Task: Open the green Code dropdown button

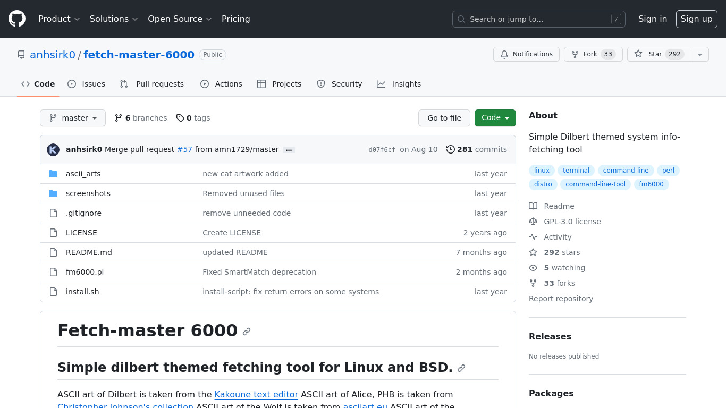Action: click(x=495, y=118)
